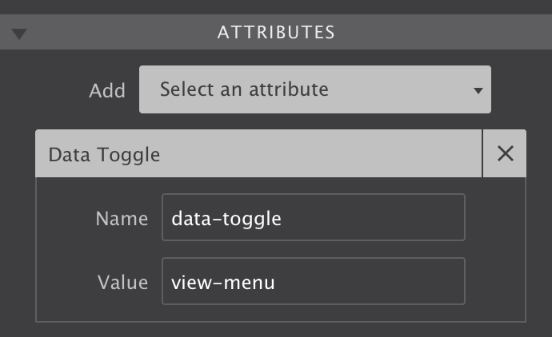This screenshot has width=552, height=337.
Task: Place cursor in the view-menu text
Action: pos(223,283)
